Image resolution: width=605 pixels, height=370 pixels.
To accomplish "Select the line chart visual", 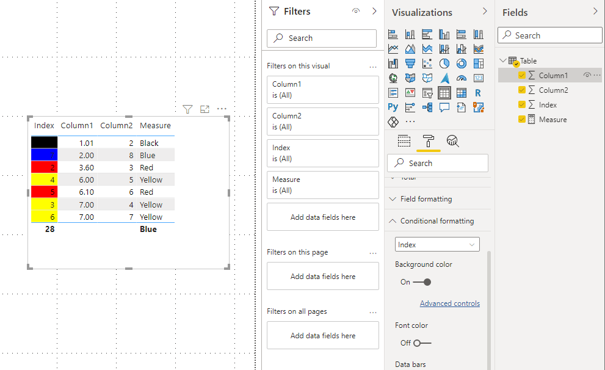I will [x=393, y=49].
